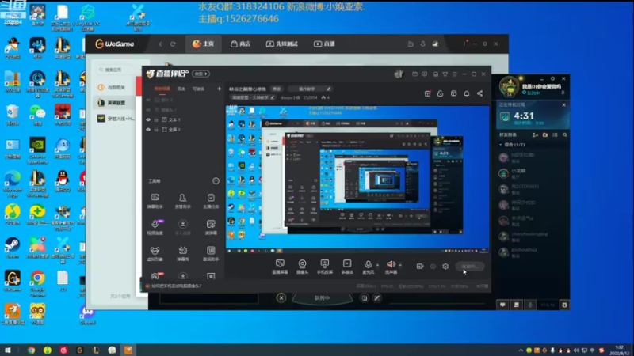Open the WeGame 直播 tab

(324, 44)
